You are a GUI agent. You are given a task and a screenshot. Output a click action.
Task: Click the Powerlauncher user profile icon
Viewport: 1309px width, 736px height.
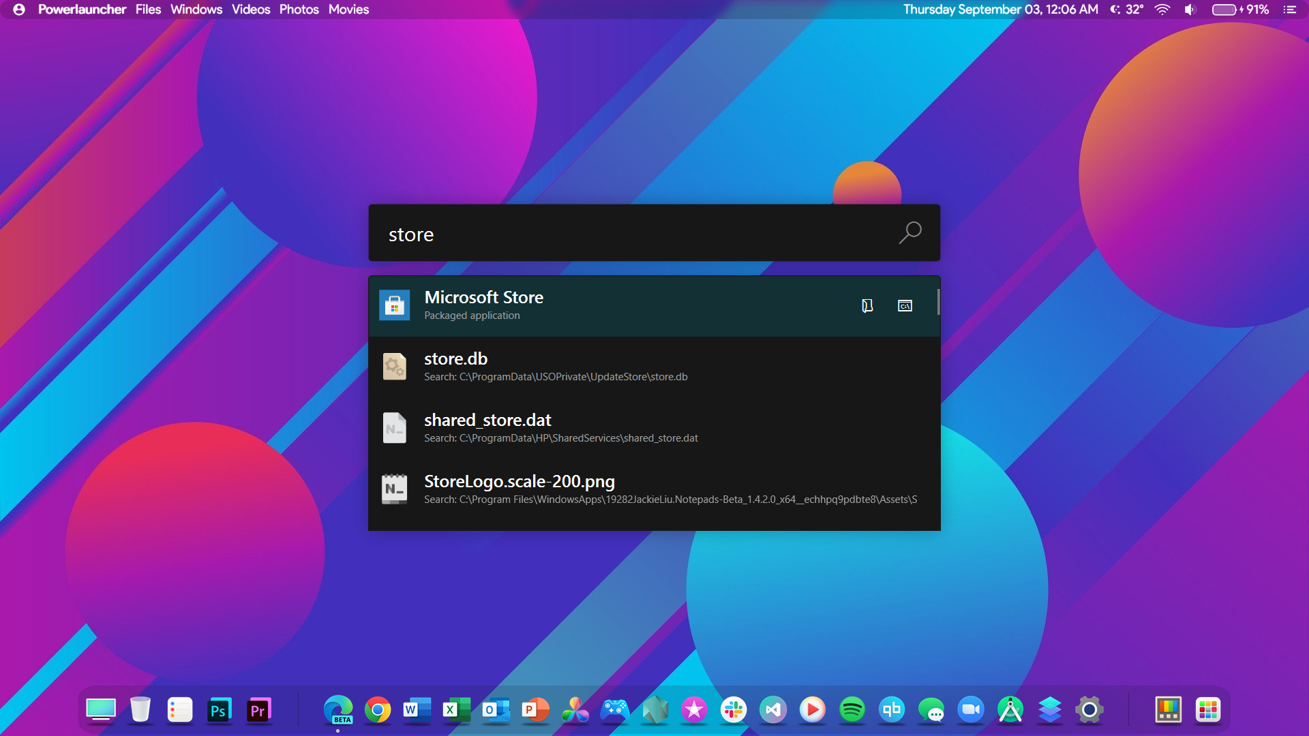coord(18,9)
